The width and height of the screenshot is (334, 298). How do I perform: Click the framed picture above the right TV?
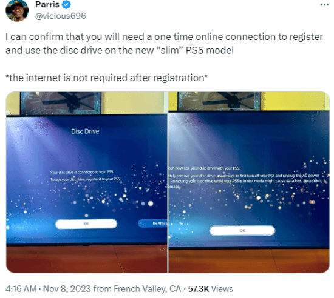(219, 101)
